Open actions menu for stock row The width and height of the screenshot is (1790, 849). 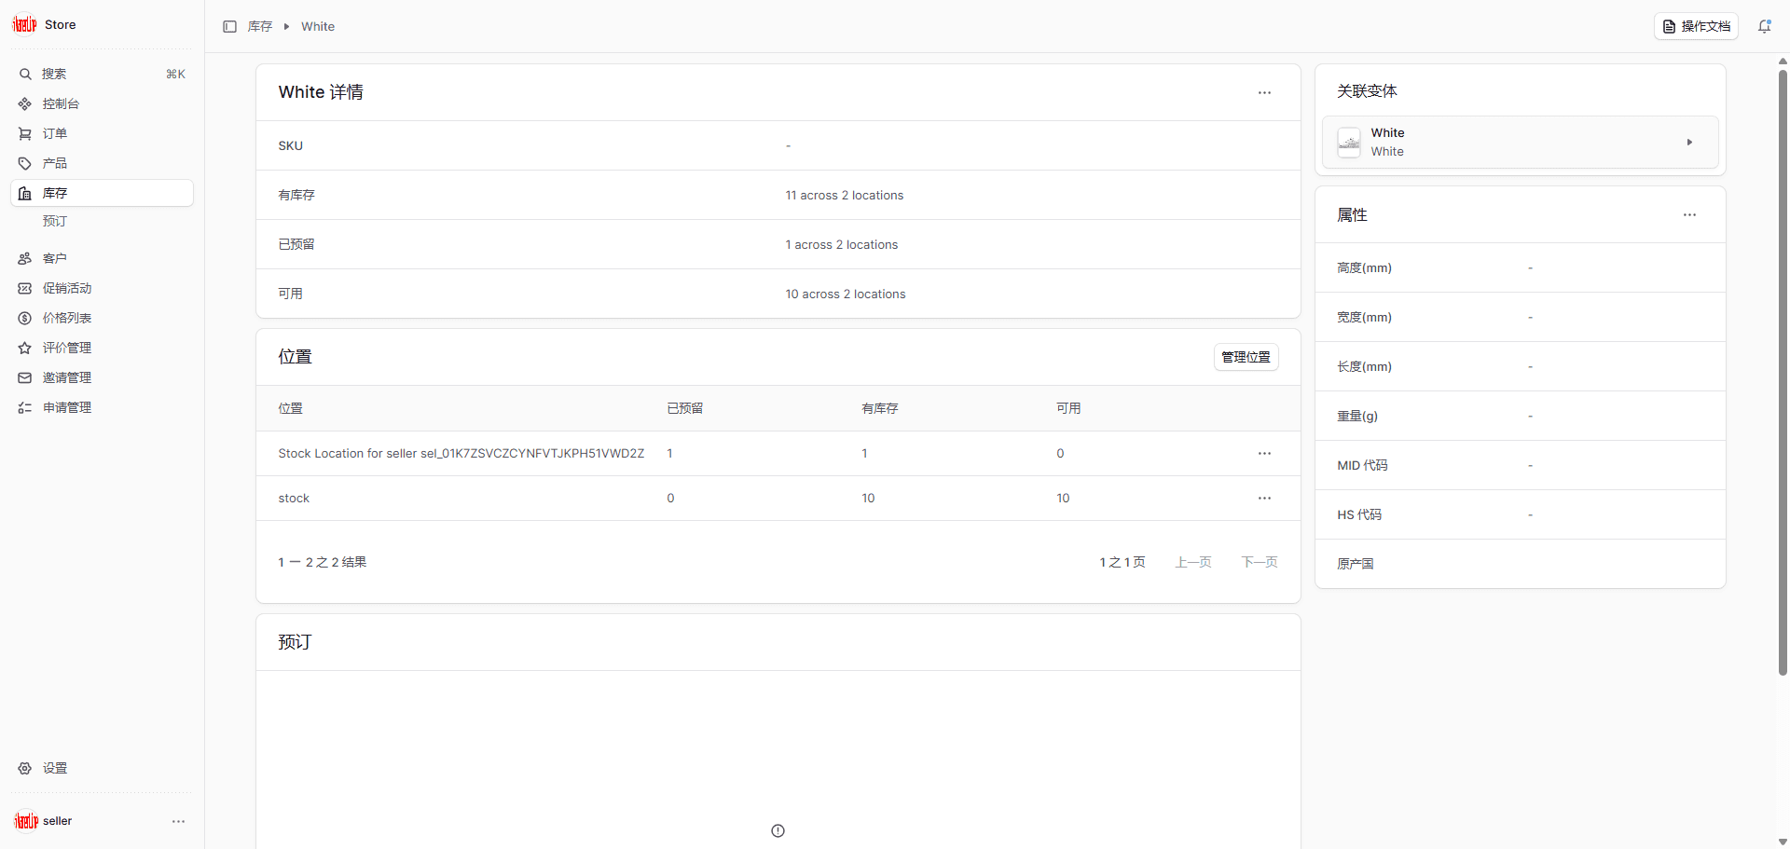[x=1264, y=498]
